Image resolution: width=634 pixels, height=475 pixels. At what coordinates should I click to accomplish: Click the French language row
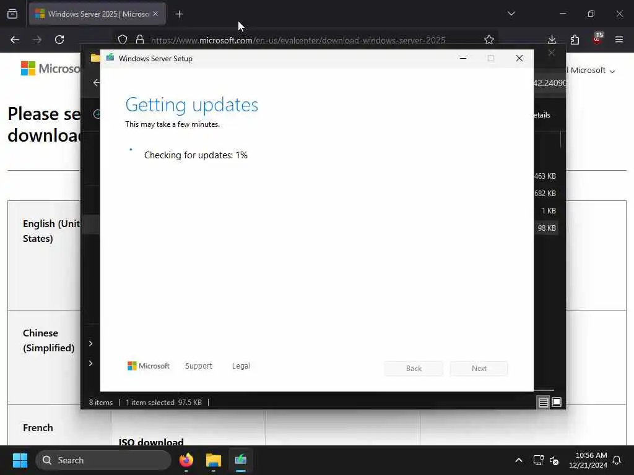click(x=38, y=428)
